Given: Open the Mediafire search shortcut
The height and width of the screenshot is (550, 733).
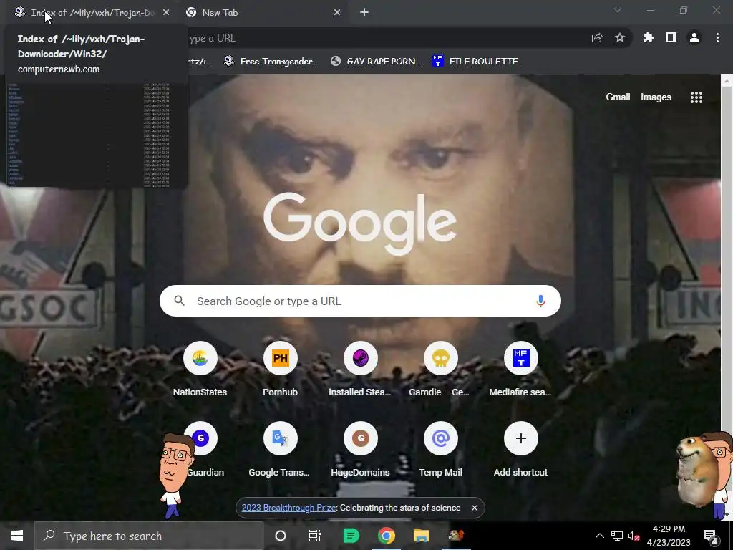Looking at the screenshot, I should 520,370.
